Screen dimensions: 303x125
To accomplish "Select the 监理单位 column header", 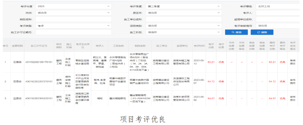I will click(182, 46).
